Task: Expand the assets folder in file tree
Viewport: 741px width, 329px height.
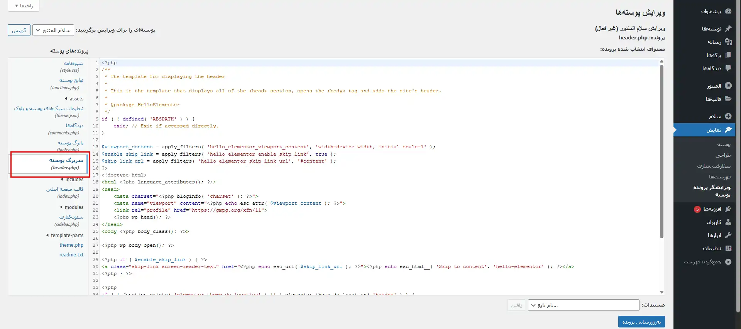Action: coord(74,99)
